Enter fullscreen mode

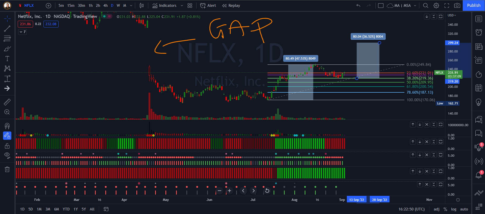[447, 6]
